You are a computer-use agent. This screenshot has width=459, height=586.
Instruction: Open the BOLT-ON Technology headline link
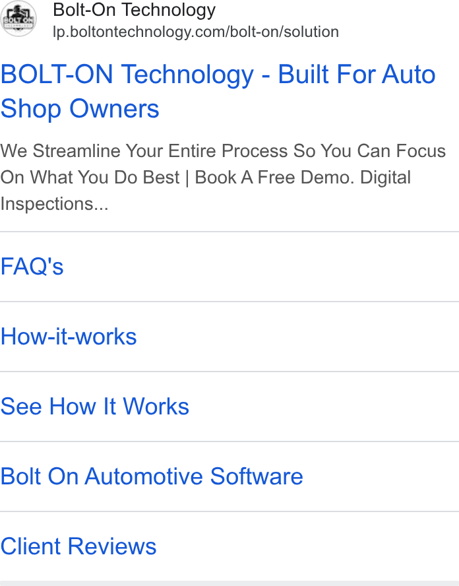218,91
